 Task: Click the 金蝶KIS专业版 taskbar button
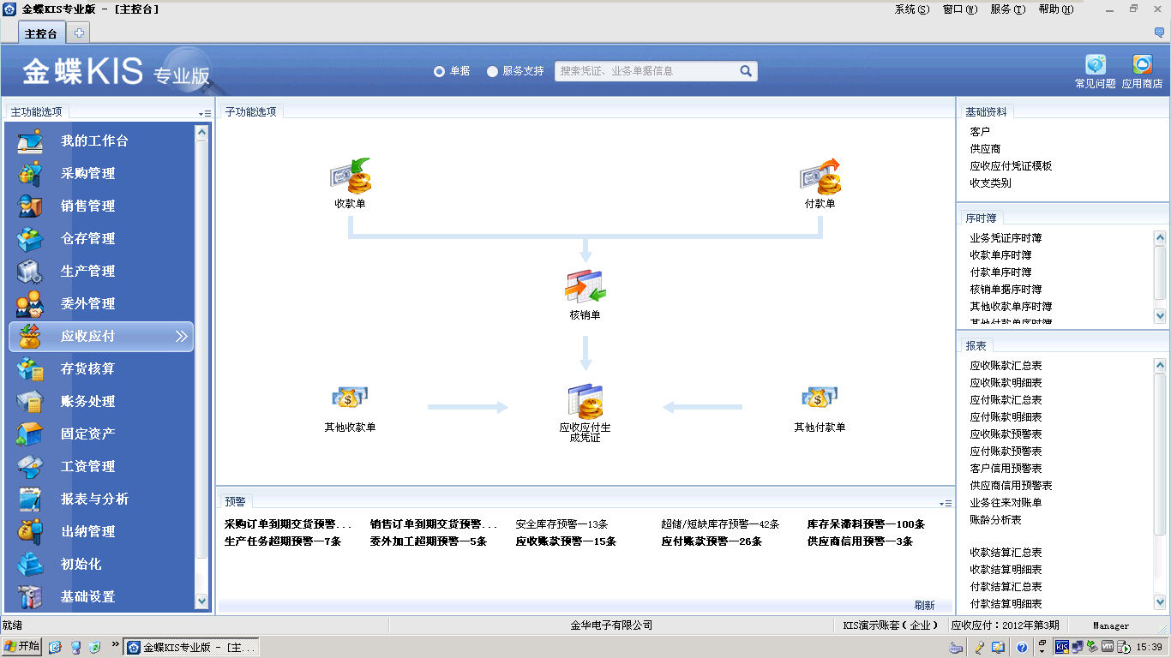click(191, 648)
